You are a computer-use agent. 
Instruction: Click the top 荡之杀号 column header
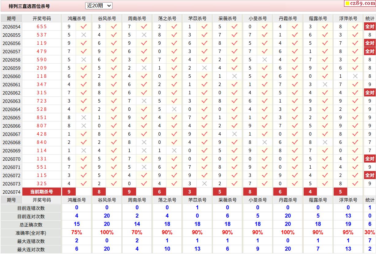[167, 18]
